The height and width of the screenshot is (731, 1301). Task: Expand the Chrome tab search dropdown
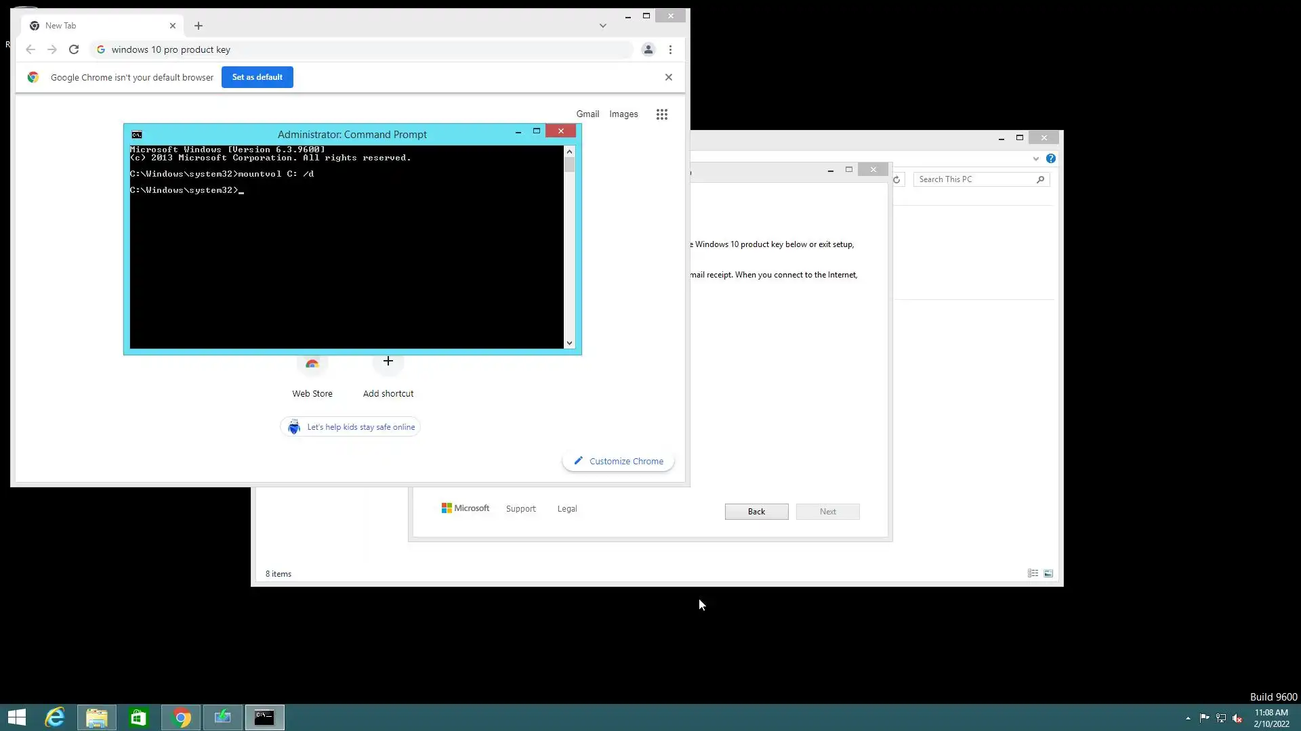[x=602, y=26]
